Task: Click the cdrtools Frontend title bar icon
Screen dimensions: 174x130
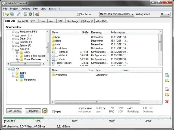Action: click(4, 3)
